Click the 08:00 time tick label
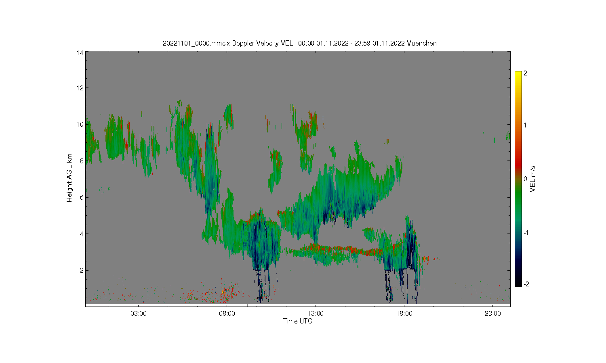The width and height of the screenshot is (606, 363). (x=227, y=313)
